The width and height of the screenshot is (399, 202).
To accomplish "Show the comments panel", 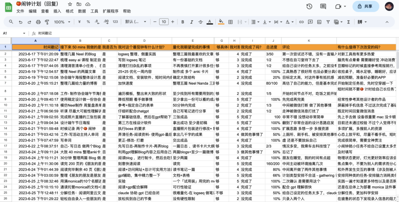I will (x=323, y=7).
